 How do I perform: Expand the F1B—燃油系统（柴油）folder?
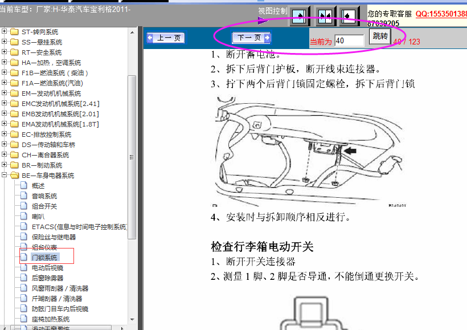point(4,72)
